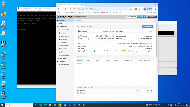The height and width of the screenshot is (107, 190).
Task: Click the taskbar clock
Action: pyautogui.click(x=181, y=105)
